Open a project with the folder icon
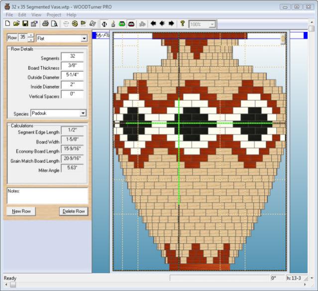This screenshot has width=318, height=291. click(x=16, y=23)
